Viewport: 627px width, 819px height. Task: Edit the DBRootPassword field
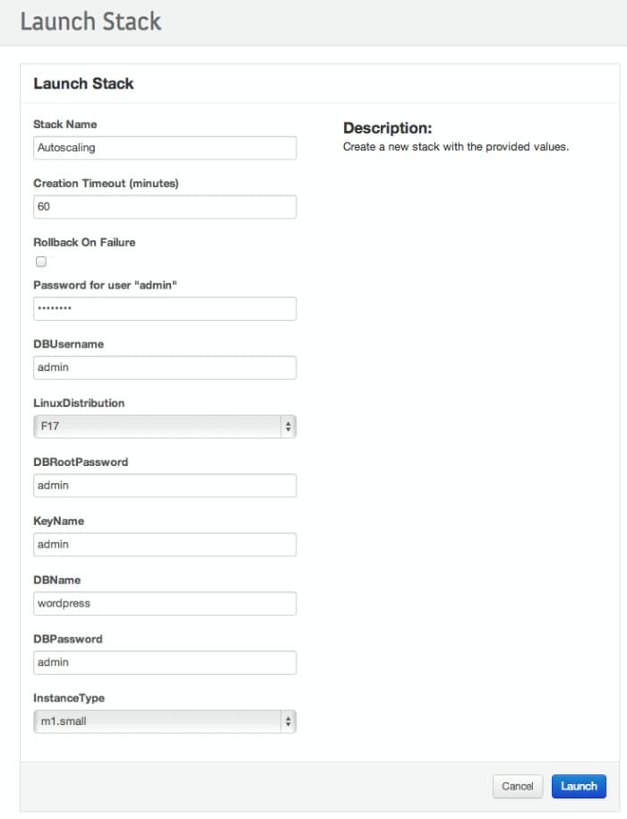(x=164, y=486)
